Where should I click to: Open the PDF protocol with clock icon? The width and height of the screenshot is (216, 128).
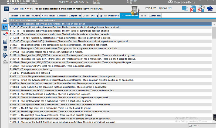coord(193,9)
